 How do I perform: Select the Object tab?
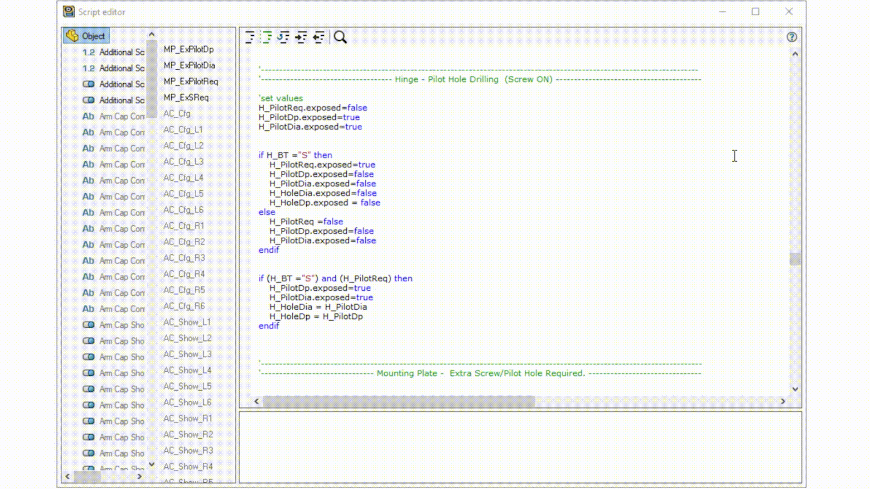pos(86,36)
